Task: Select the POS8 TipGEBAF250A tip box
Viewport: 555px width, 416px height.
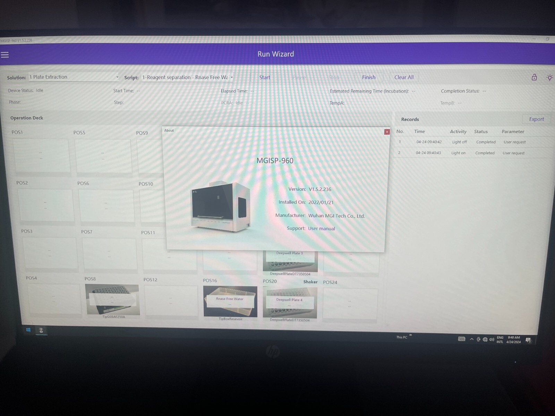Action: [112, 300]
